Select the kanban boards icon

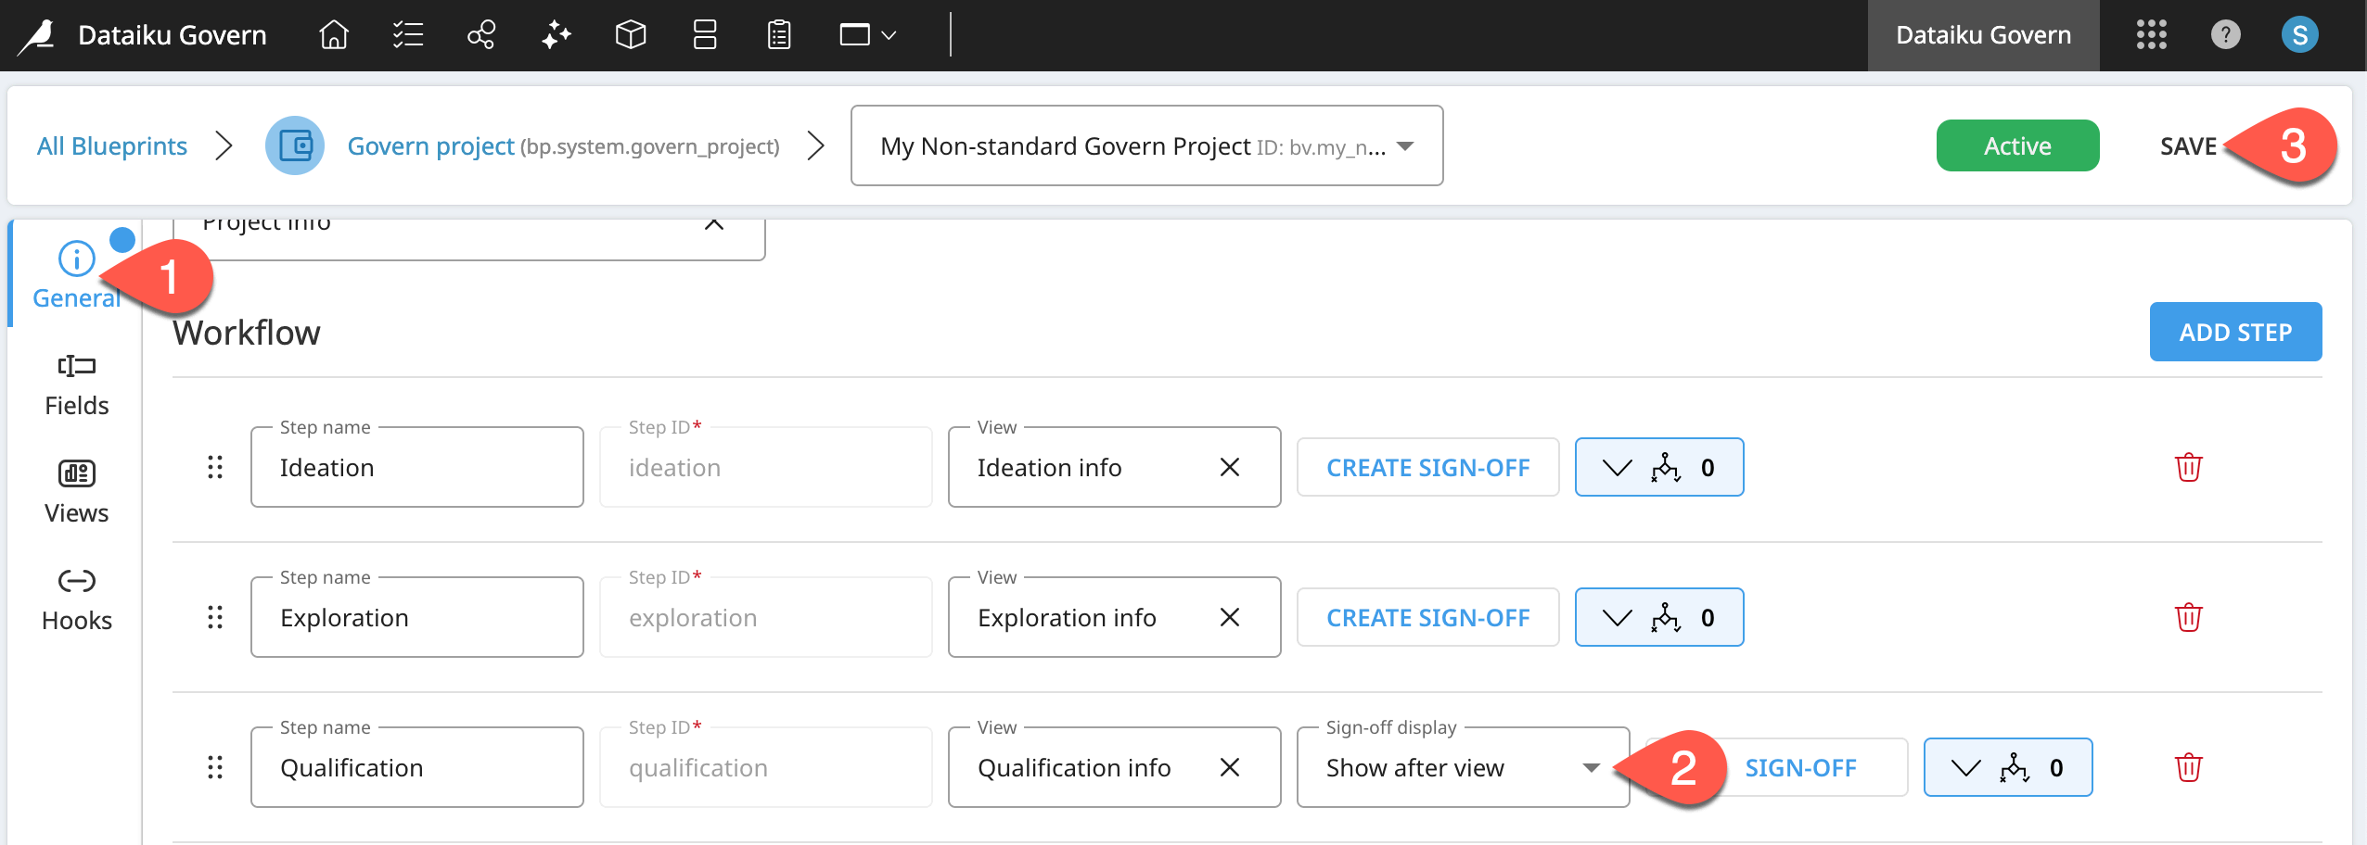pyautogui.click(x=703, y=35)
